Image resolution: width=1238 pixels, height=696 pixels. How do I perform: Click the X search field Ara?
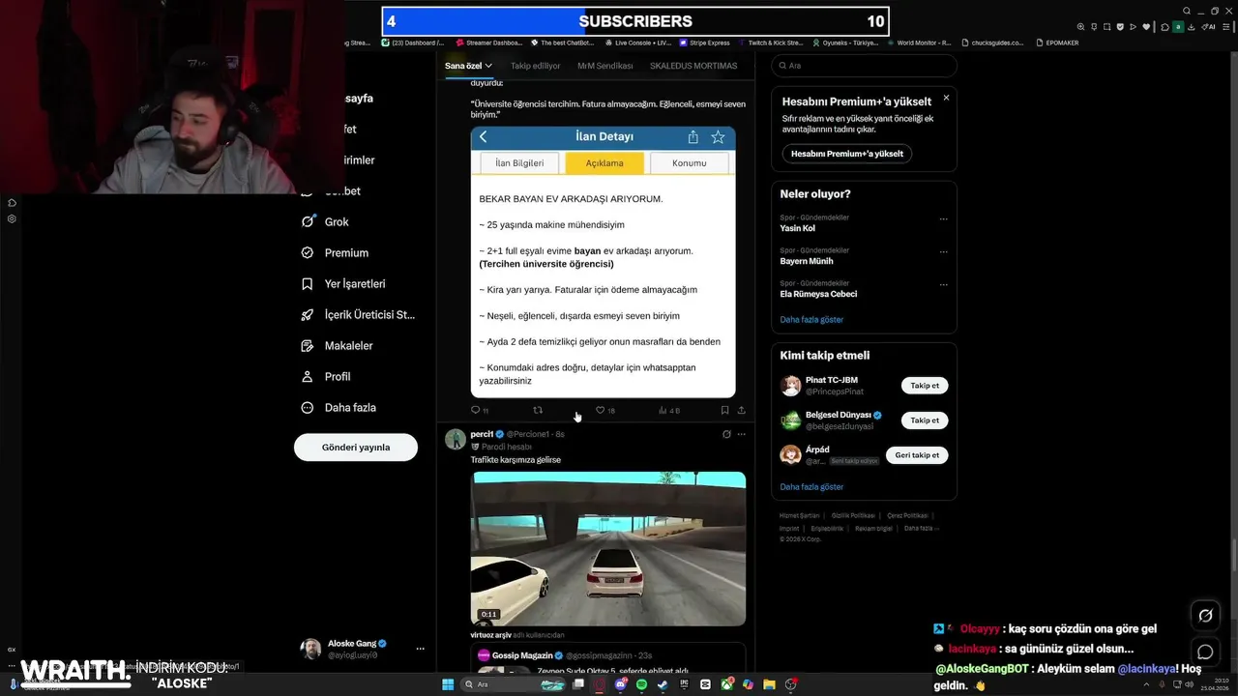(864, 66)
